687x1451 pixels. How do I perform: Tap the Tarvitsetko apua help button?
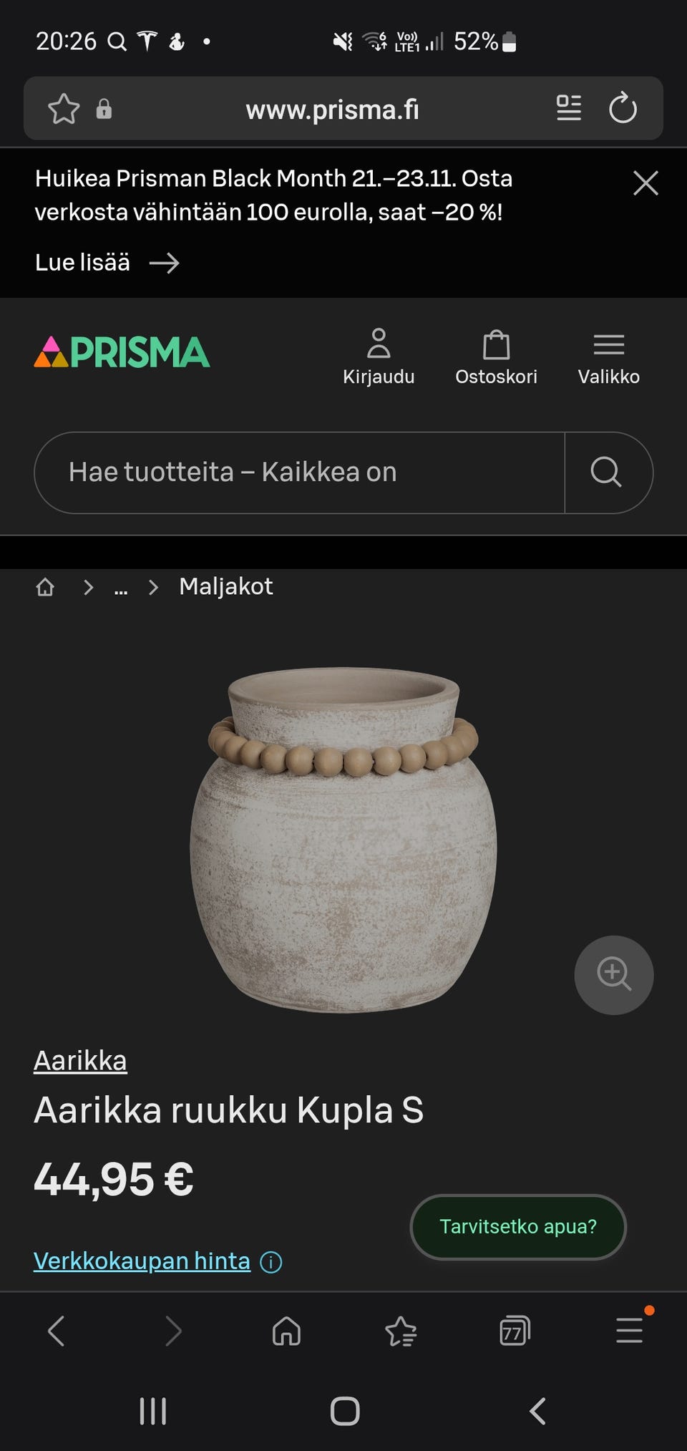pyautogui.click(x=517, y=1226)
